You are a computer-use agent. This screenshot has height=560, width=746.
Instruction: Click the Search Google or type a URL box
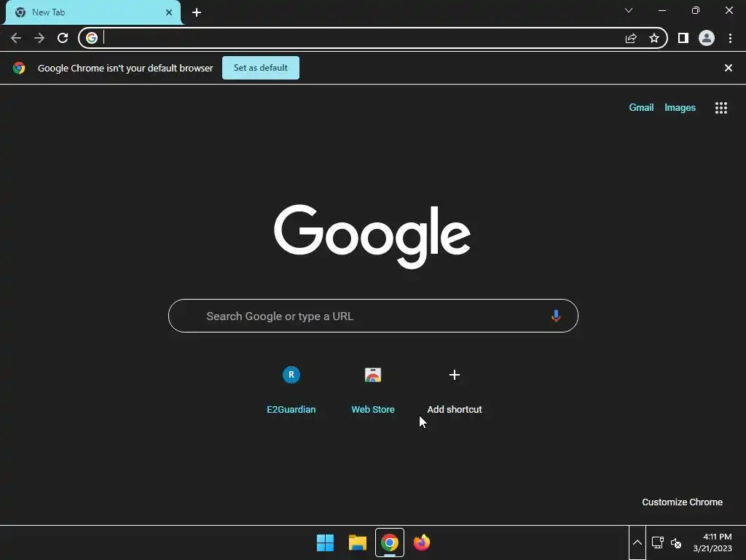pyautogui.click(x=373, y=316)
